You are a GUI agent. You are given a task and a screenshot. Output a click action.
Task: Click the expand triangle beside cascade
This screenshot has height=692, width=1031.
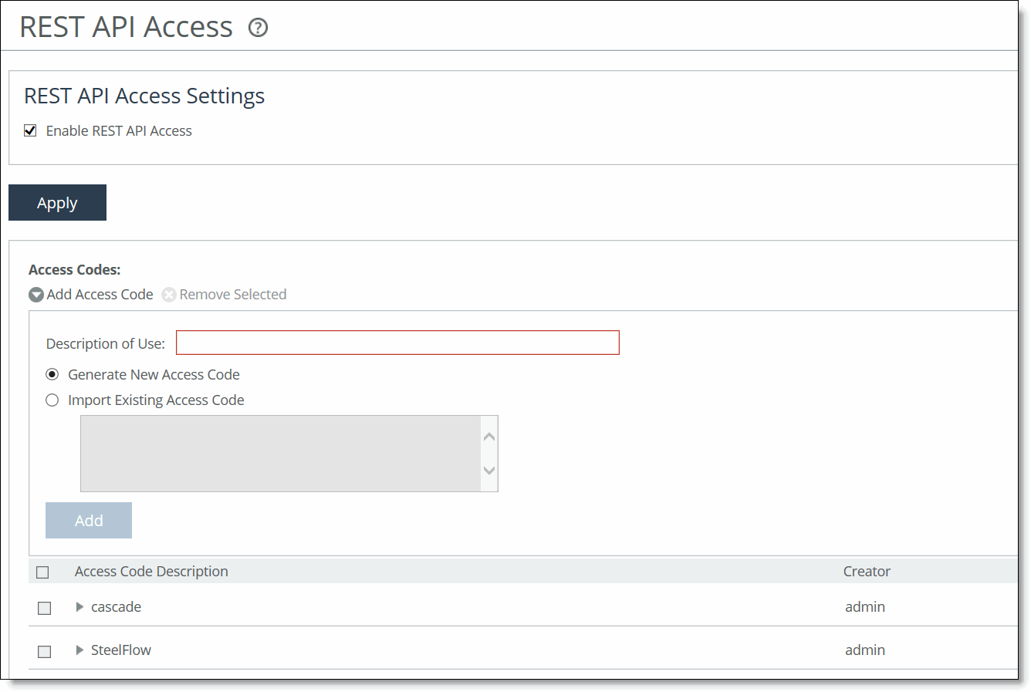pos(79,607)
